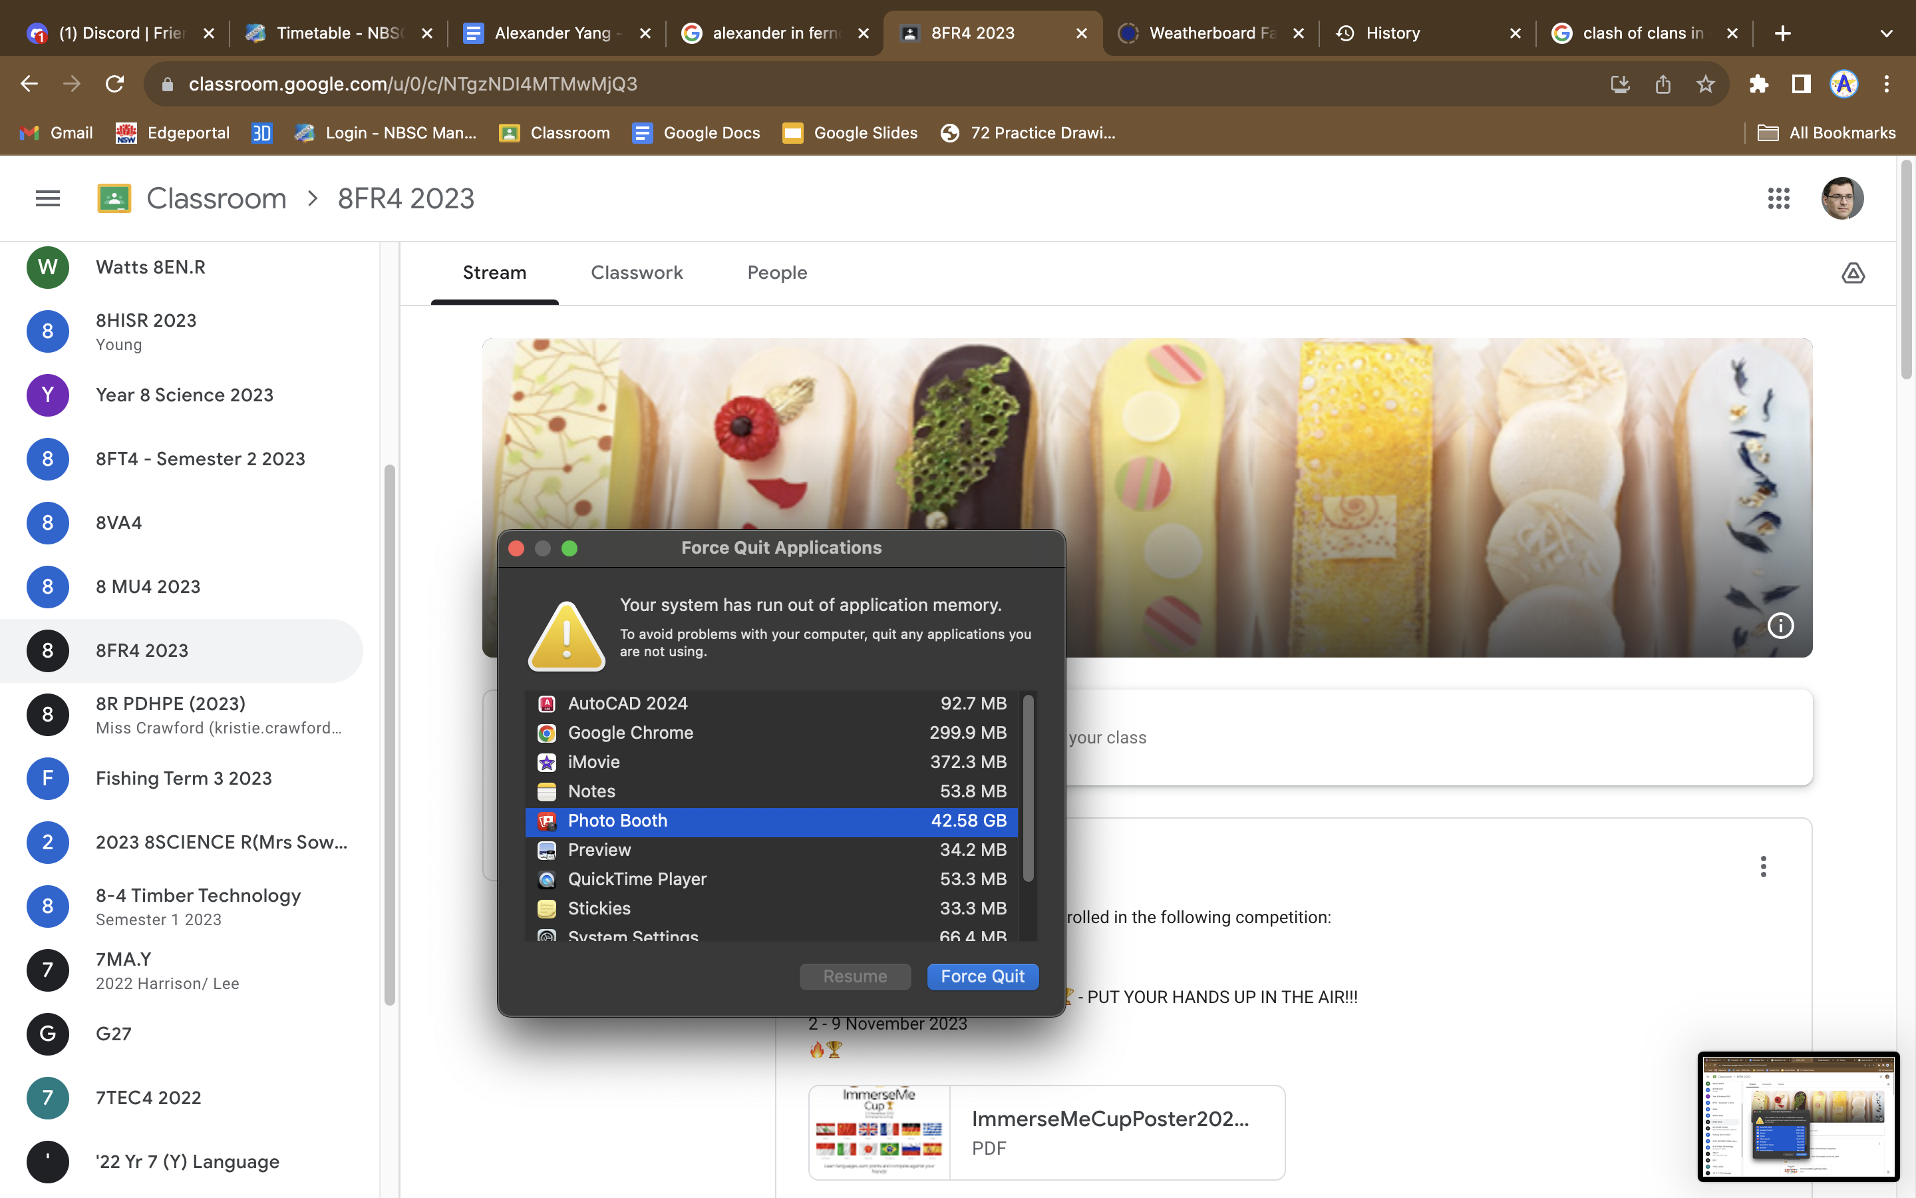
Task: Bookmark this page with the star icon
Action: 1705,84
